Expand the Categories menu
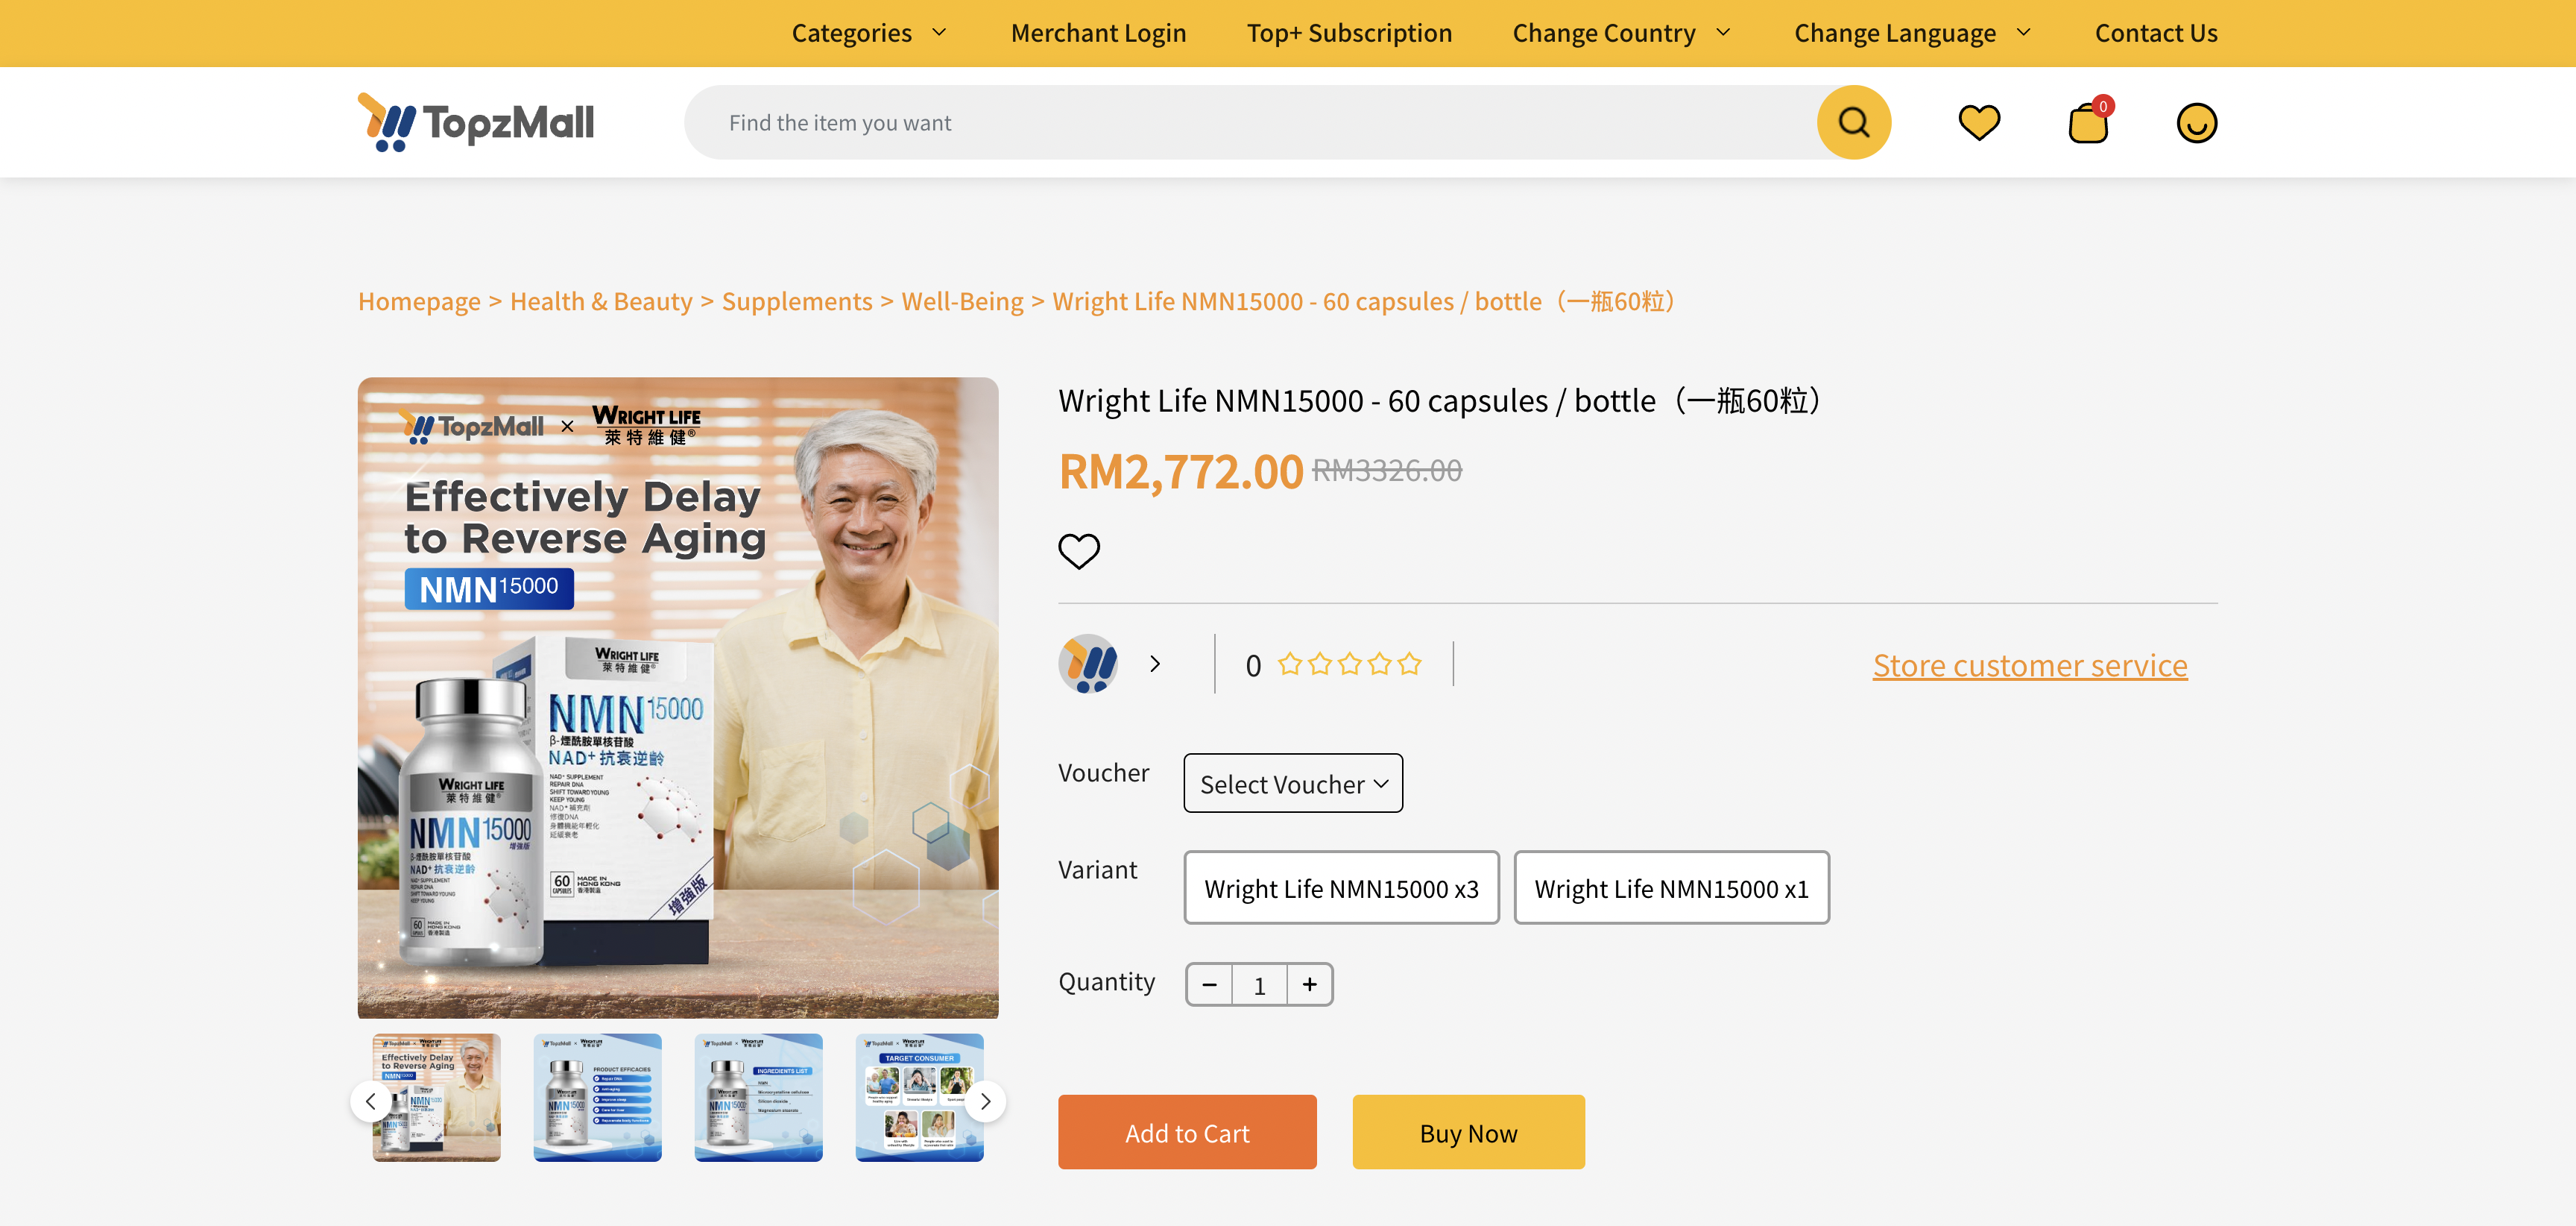 868,33
